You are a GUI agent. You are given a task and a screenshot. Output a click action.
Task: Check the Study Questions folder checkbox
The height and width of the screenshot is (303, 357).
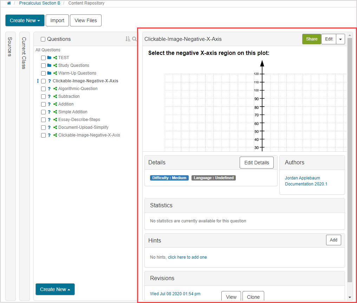point(43,65)
